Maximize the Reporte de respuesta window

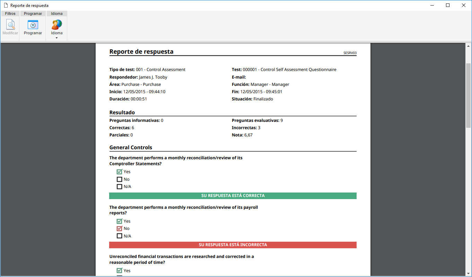coord(448,5)
